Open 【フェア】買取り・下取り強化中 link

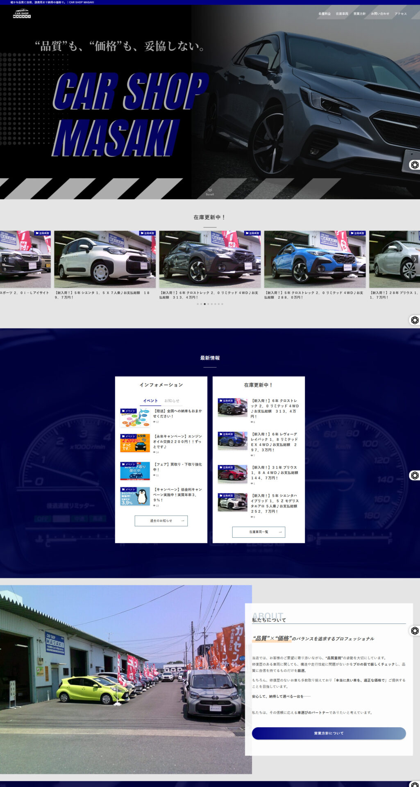(177, 467)
